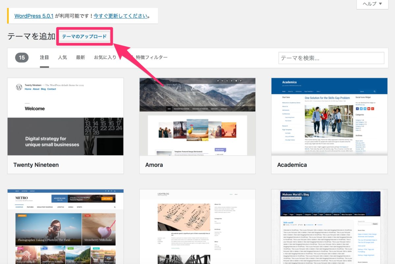Open the ヘルプ help dropdown
The width and height of the screenshot is (395, 264).
[x=372, y=4]
